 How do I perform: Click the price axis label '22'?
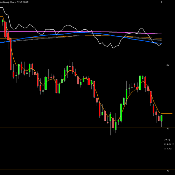(168, 65)
